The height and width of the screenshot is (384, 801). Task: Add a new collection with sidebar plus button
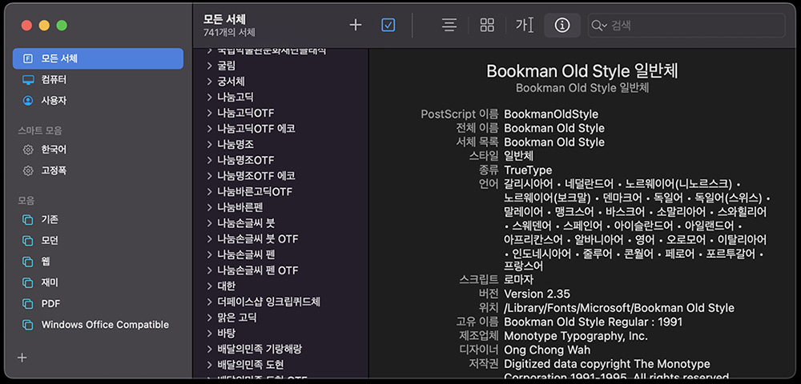pos(22,358)
